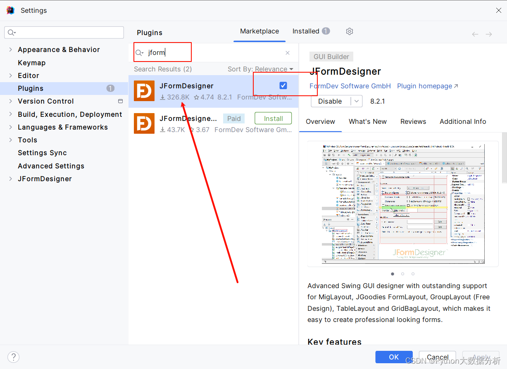Click the 3.67 rating value
This screenshot has width=507, height=369.
point(199,130)
